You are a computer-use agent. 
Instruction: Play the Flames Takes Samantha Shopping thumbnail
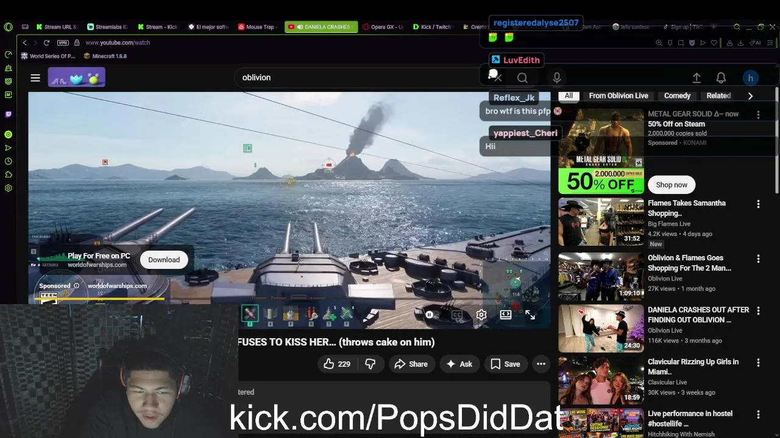pos(601,222)
